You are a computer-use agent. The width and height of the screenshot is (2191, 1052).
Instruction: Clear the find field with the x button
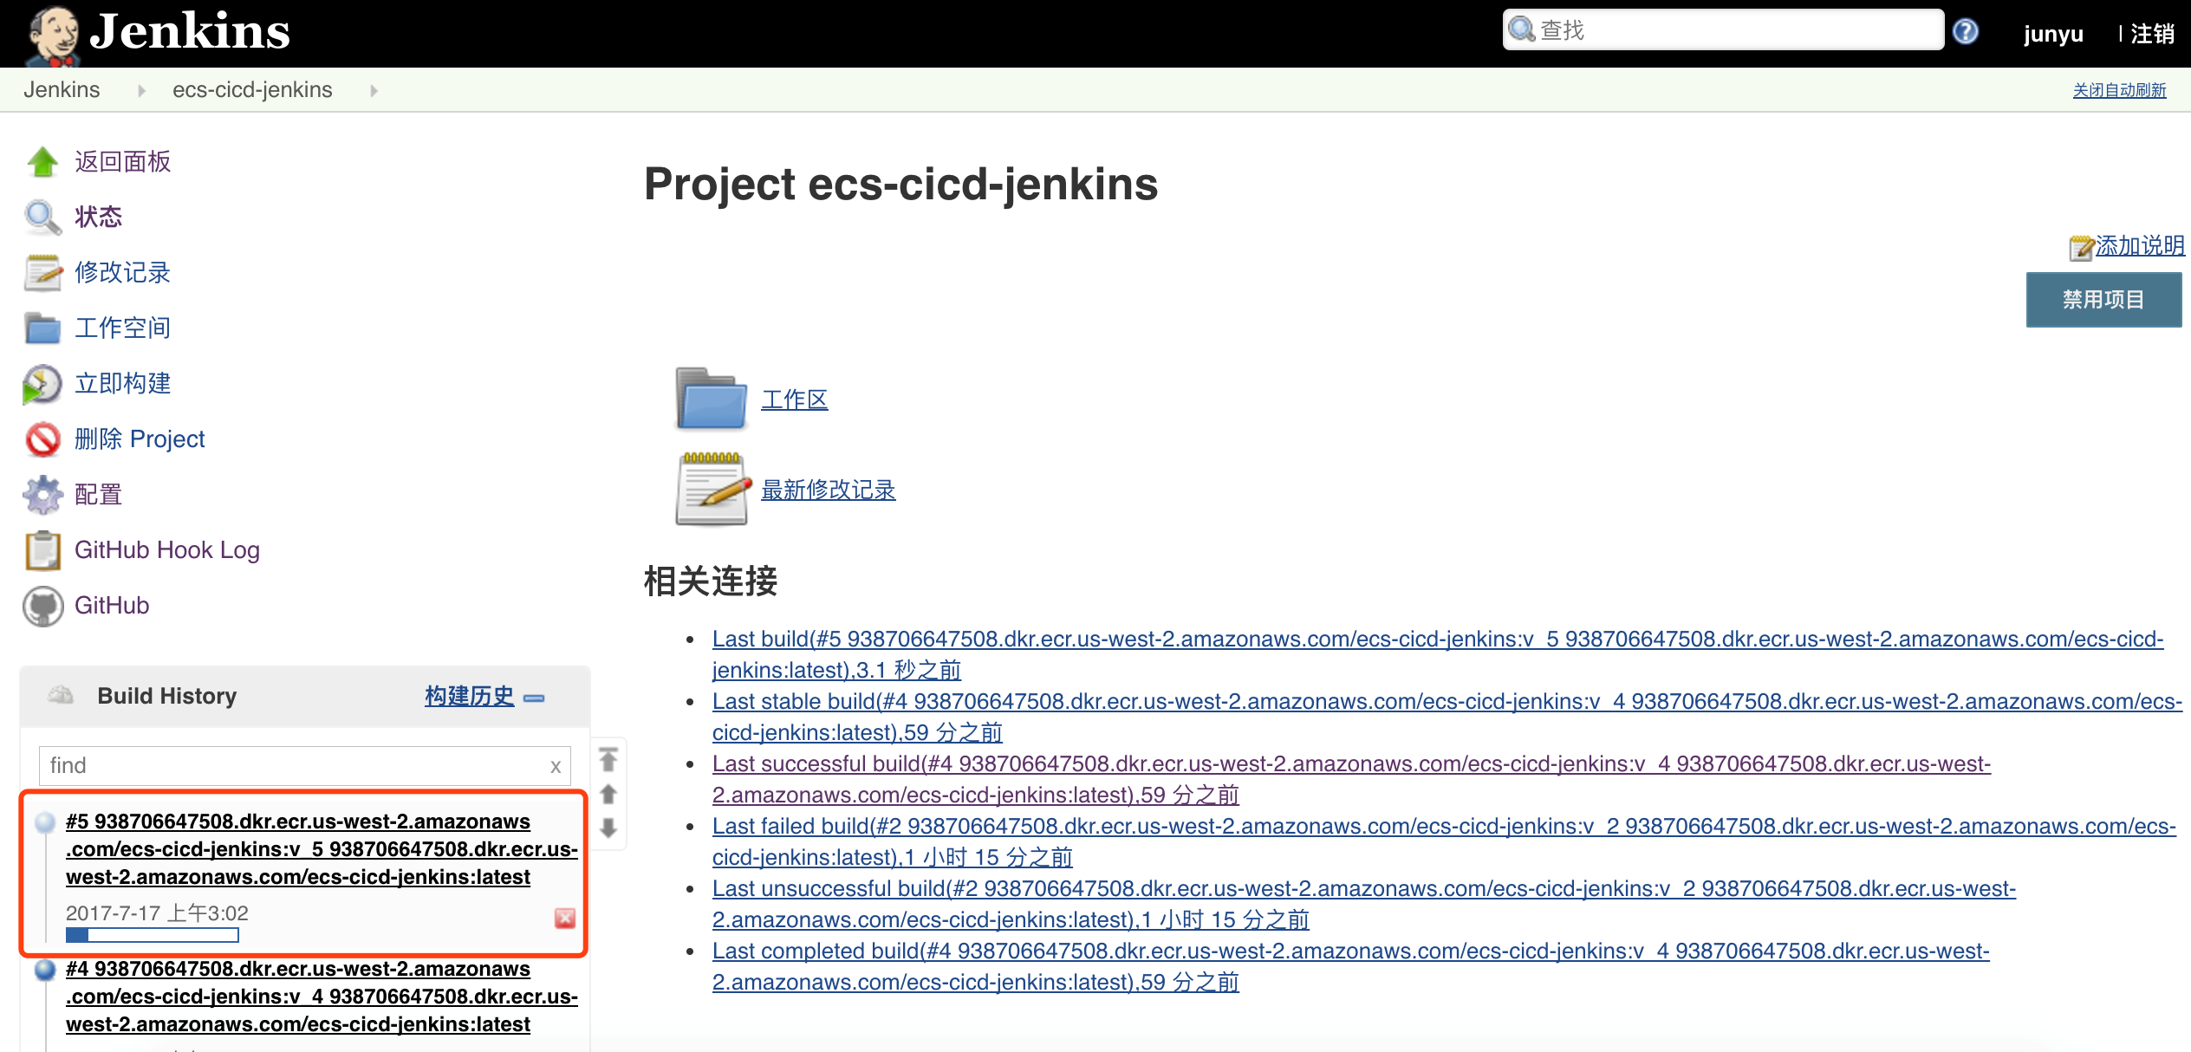point(556,766)
